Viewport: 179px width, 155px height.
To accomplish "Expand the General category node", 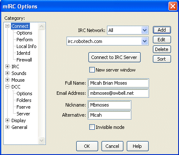I will click(x=7, y=127).
